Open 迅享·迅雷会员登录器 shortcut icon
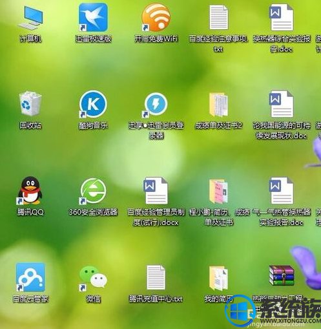This screenshot has width=321, height=329. coord(156,105)
